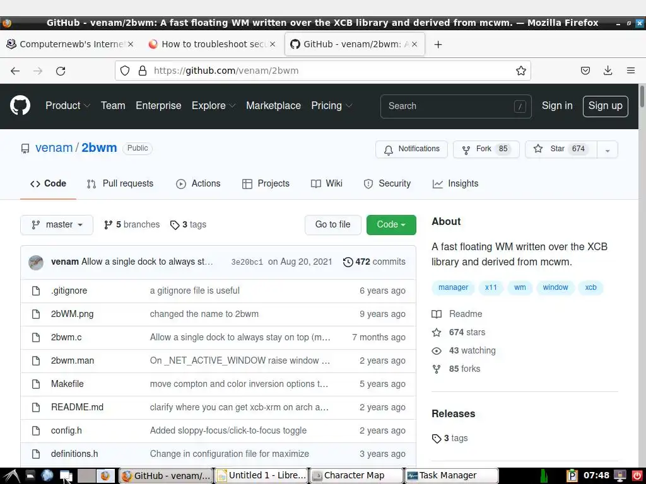The width and height of the screenshot is (646, 484).
Task: Expand the Product dropdown menu
Action: tap(68, 106)
